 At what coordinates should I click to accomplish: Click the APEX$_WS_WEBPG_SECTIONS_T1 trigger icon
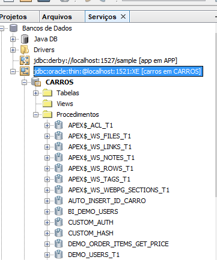59,190
